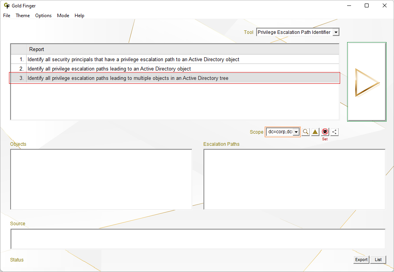Click the Set label under the icon
The width and height of the screenshot is (394, 272).
(x=325, y=139)
